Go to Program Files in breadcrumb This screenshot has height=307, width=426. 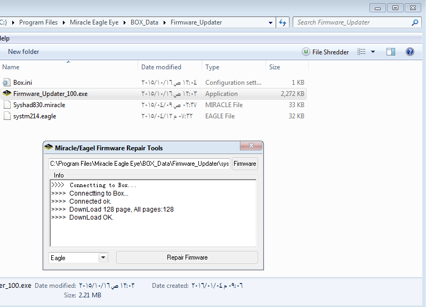(38, 22)
